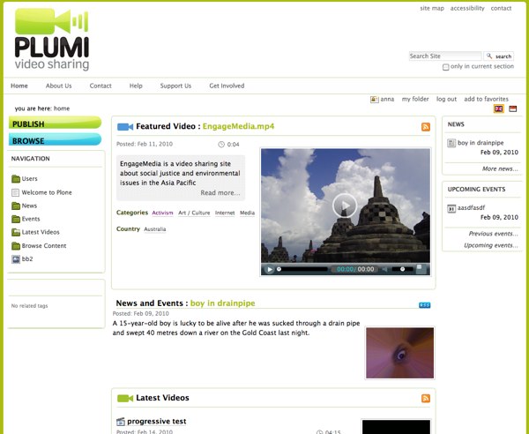Go to the Get Involved tab

227,86
